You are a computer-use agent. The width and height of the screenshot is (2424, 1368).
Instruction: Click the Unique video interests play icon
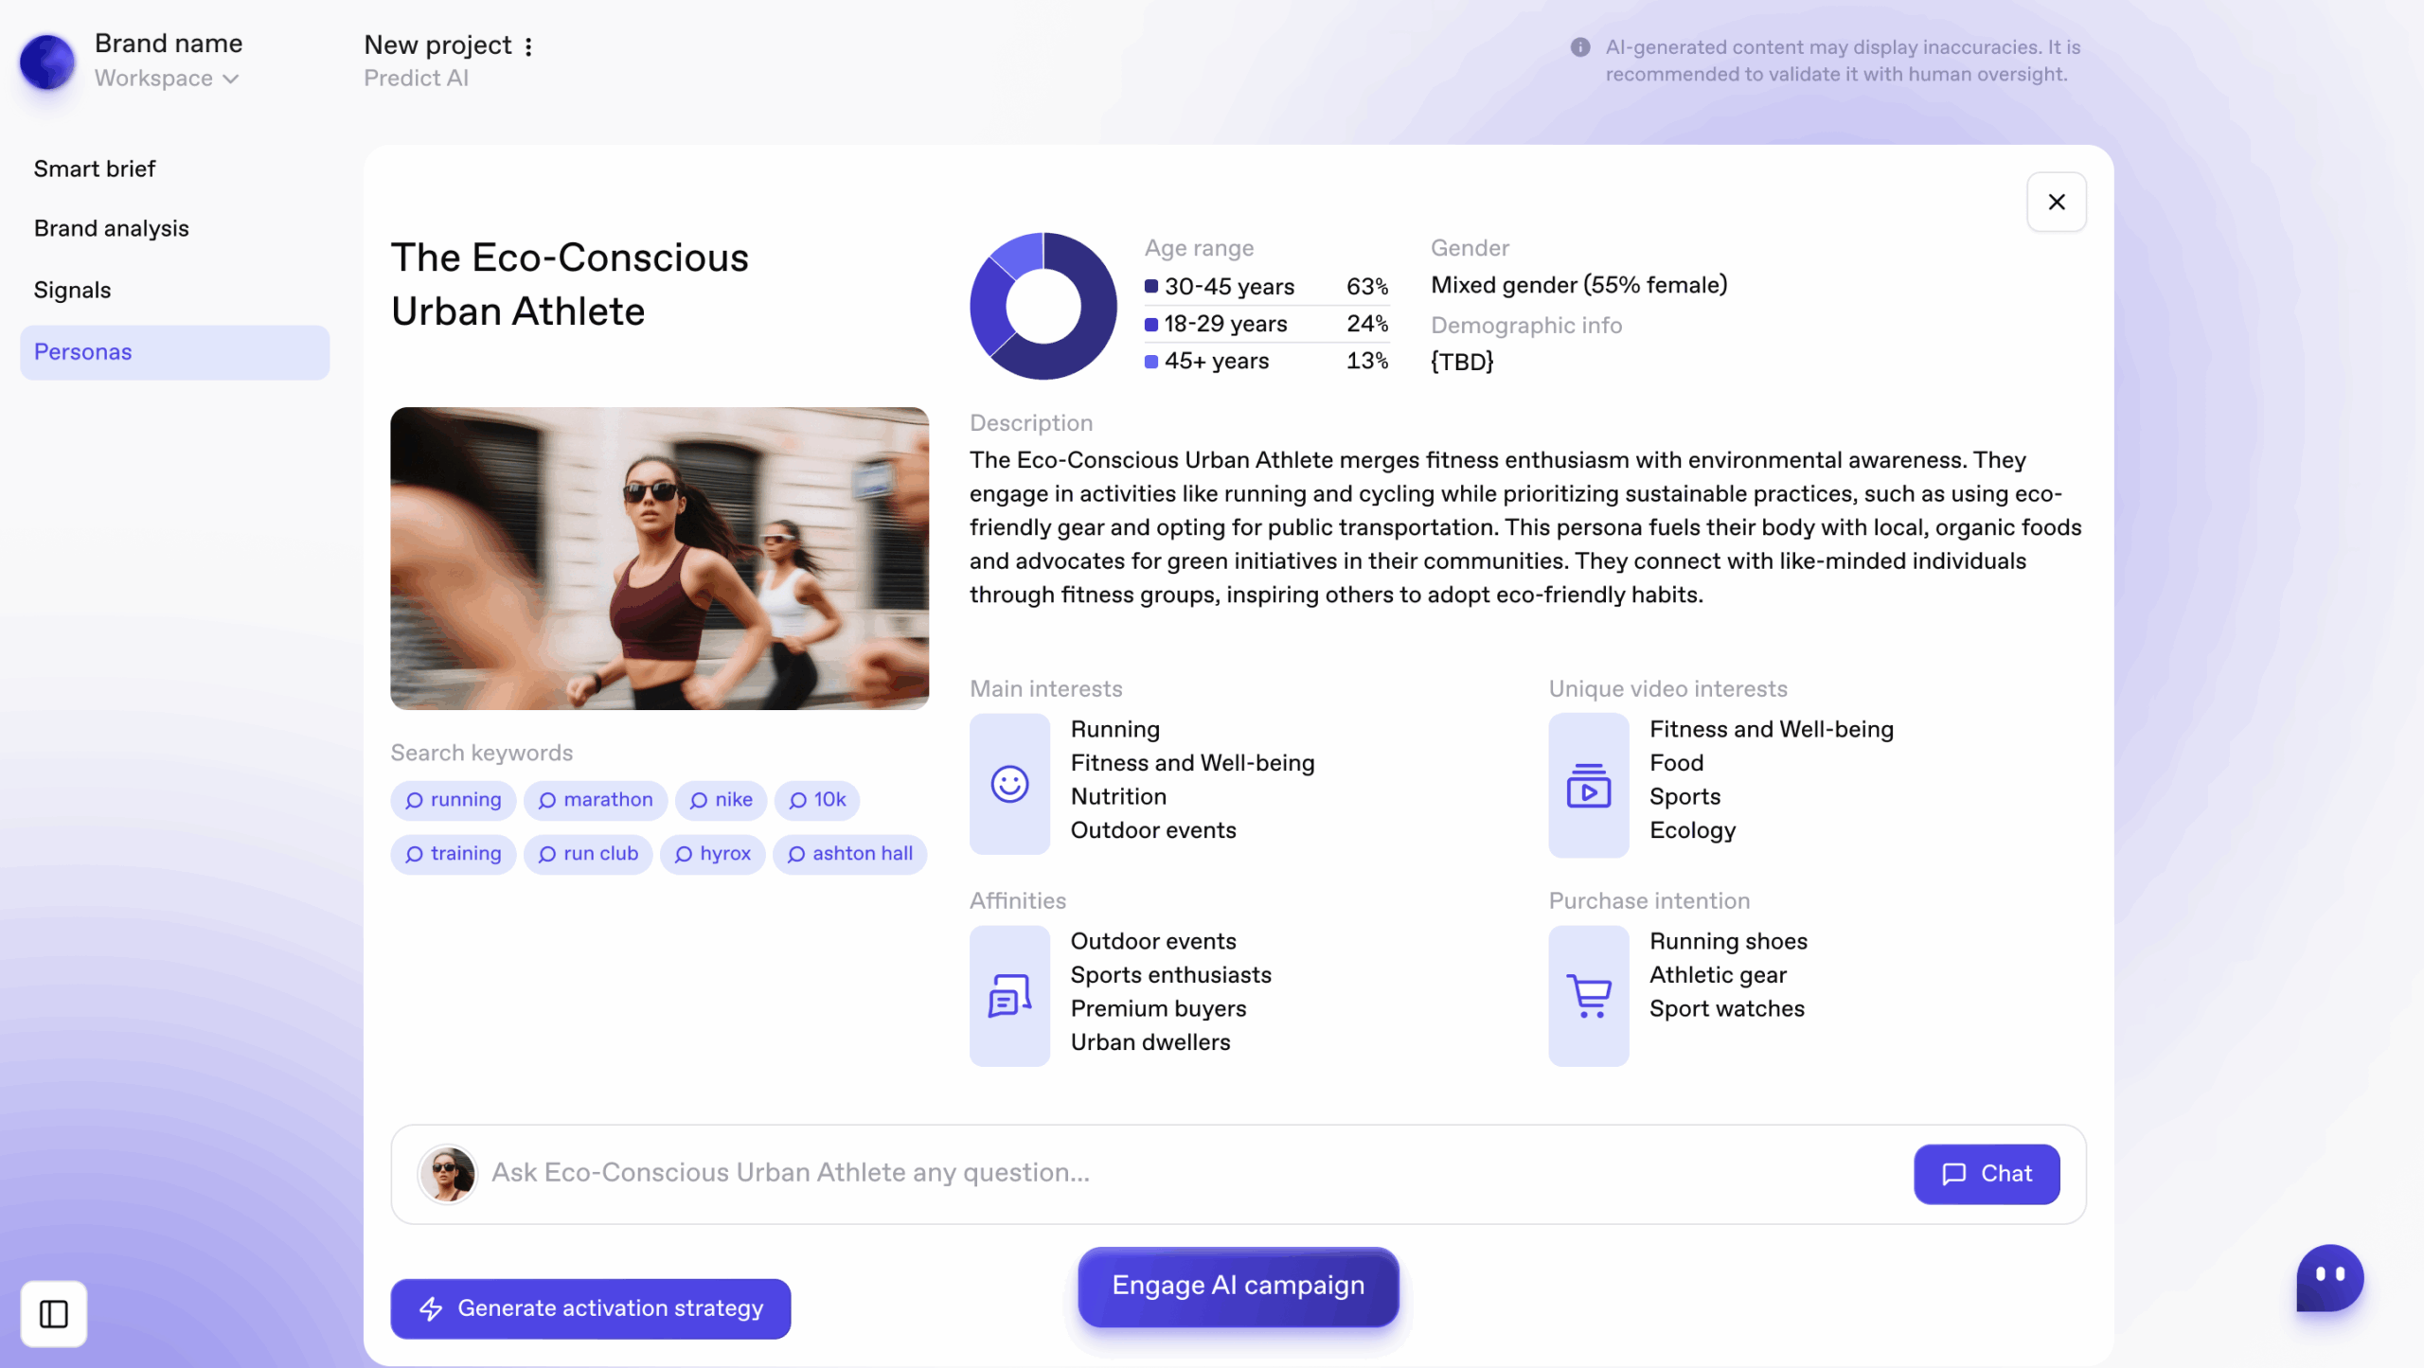1588,786
